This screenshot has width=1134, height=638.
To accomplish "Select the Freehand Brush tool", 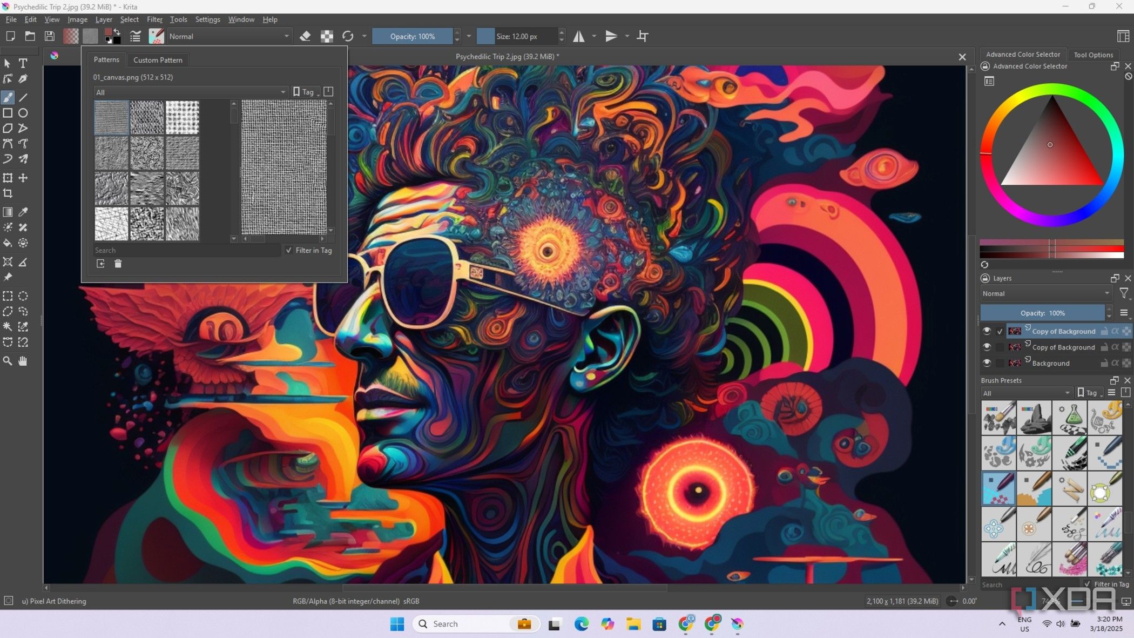I will pyautogui.click(x=8, y=97).
